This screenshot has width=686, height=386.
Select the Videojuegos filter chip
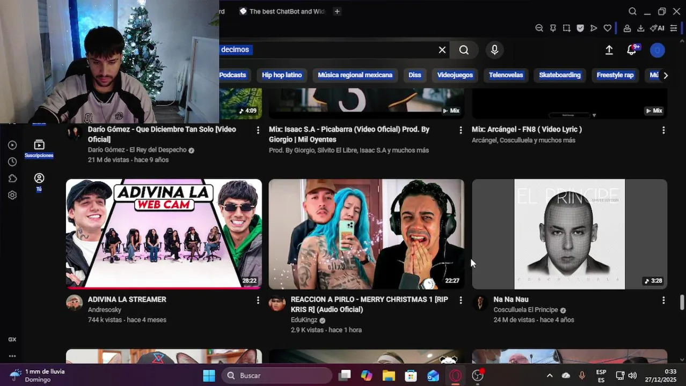(x=455, y=75)
